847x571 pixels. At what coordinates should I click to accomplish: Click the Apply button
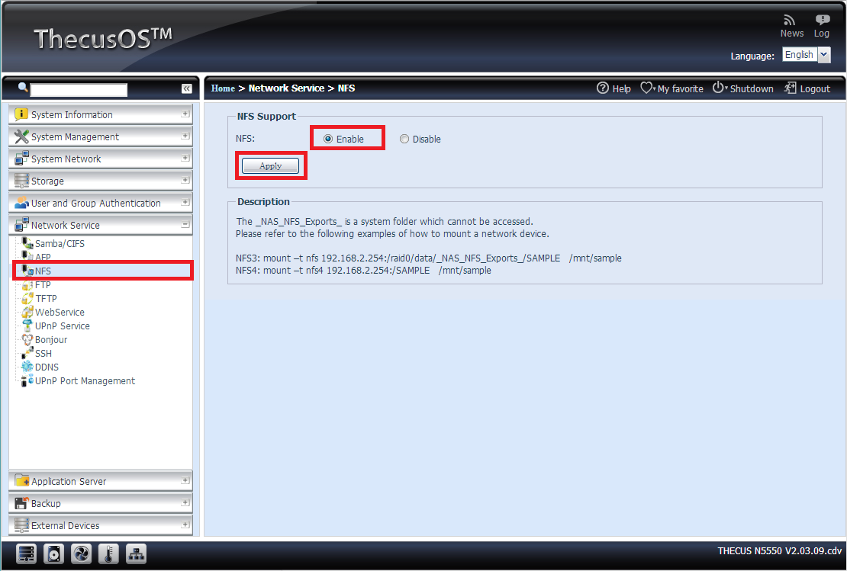pyautogui.click(x=270, y=165)
